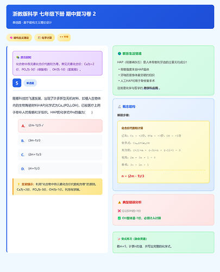
Task: Click the 典型错误分析 heading
Action: 132,202
